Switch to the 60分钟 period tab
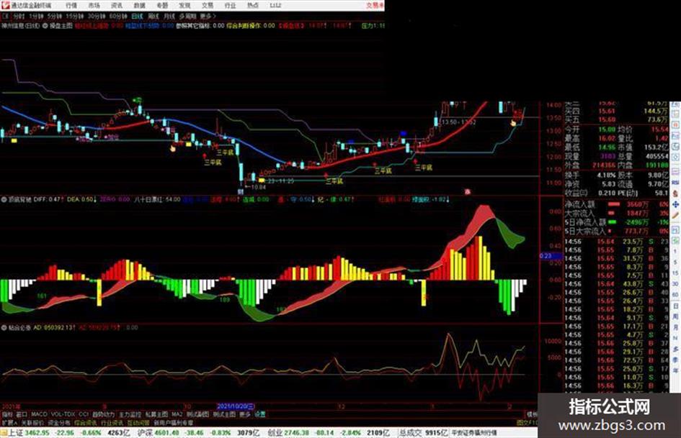 (x=118, y=16)
